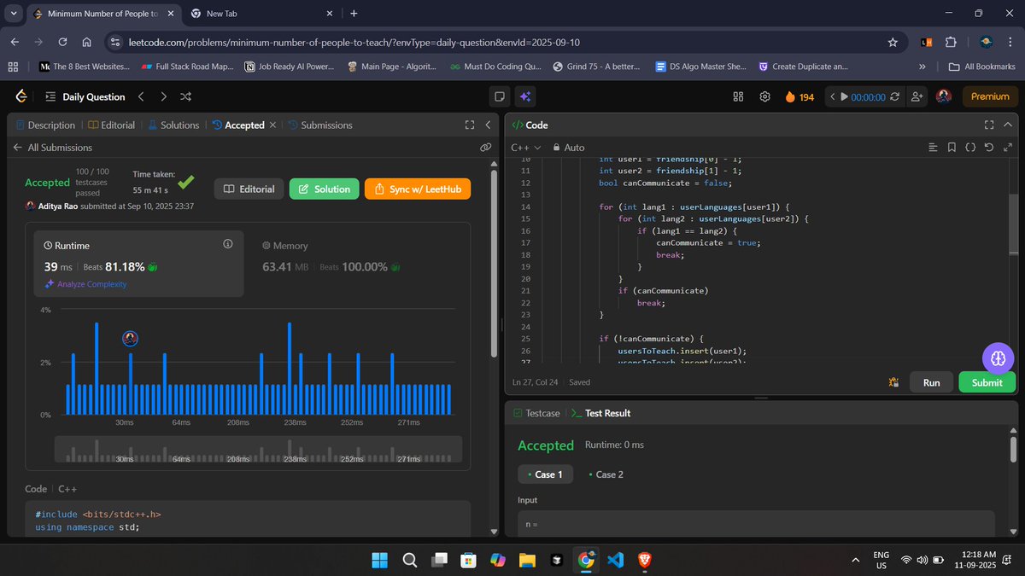Image resolution: width=1025 pixels, height=576 pixels.
Task: Click the curly braces icon
Action: click(x=970, y=148)
